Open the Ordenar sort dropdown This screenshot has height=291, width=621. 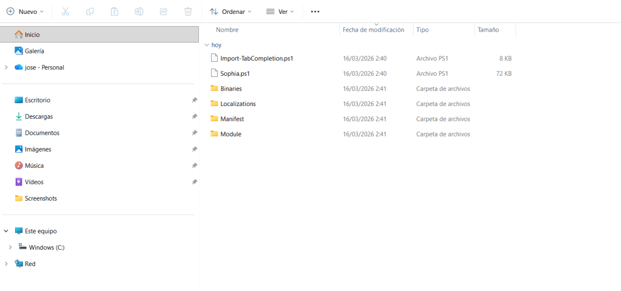point(230,12)
